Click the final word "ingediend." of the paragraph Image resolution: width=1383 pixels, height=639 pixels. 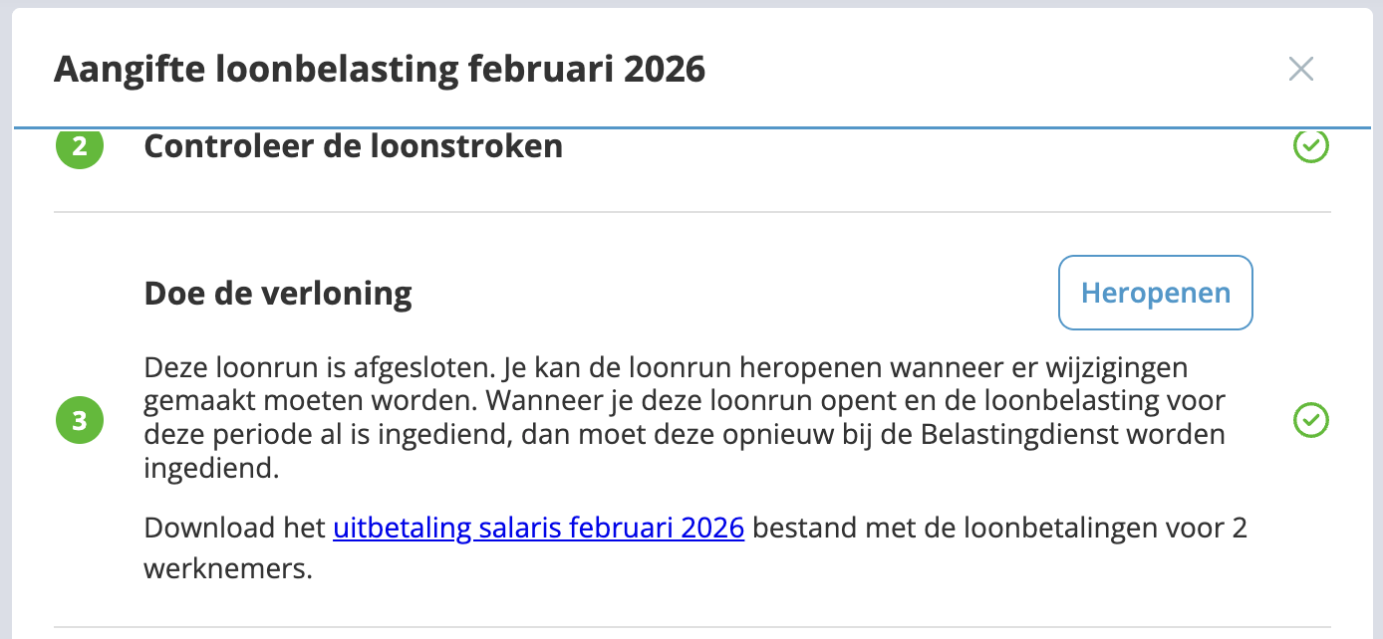point(211,470)
